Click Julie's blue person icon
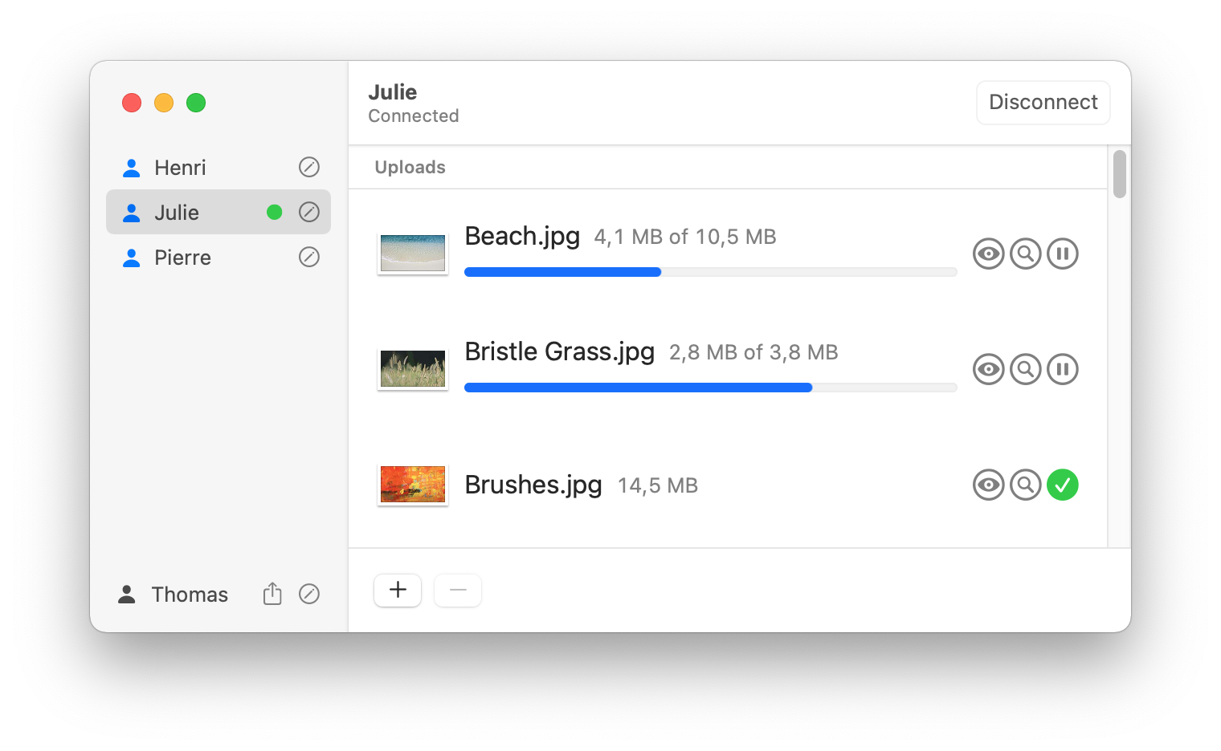 pos(131,213)
